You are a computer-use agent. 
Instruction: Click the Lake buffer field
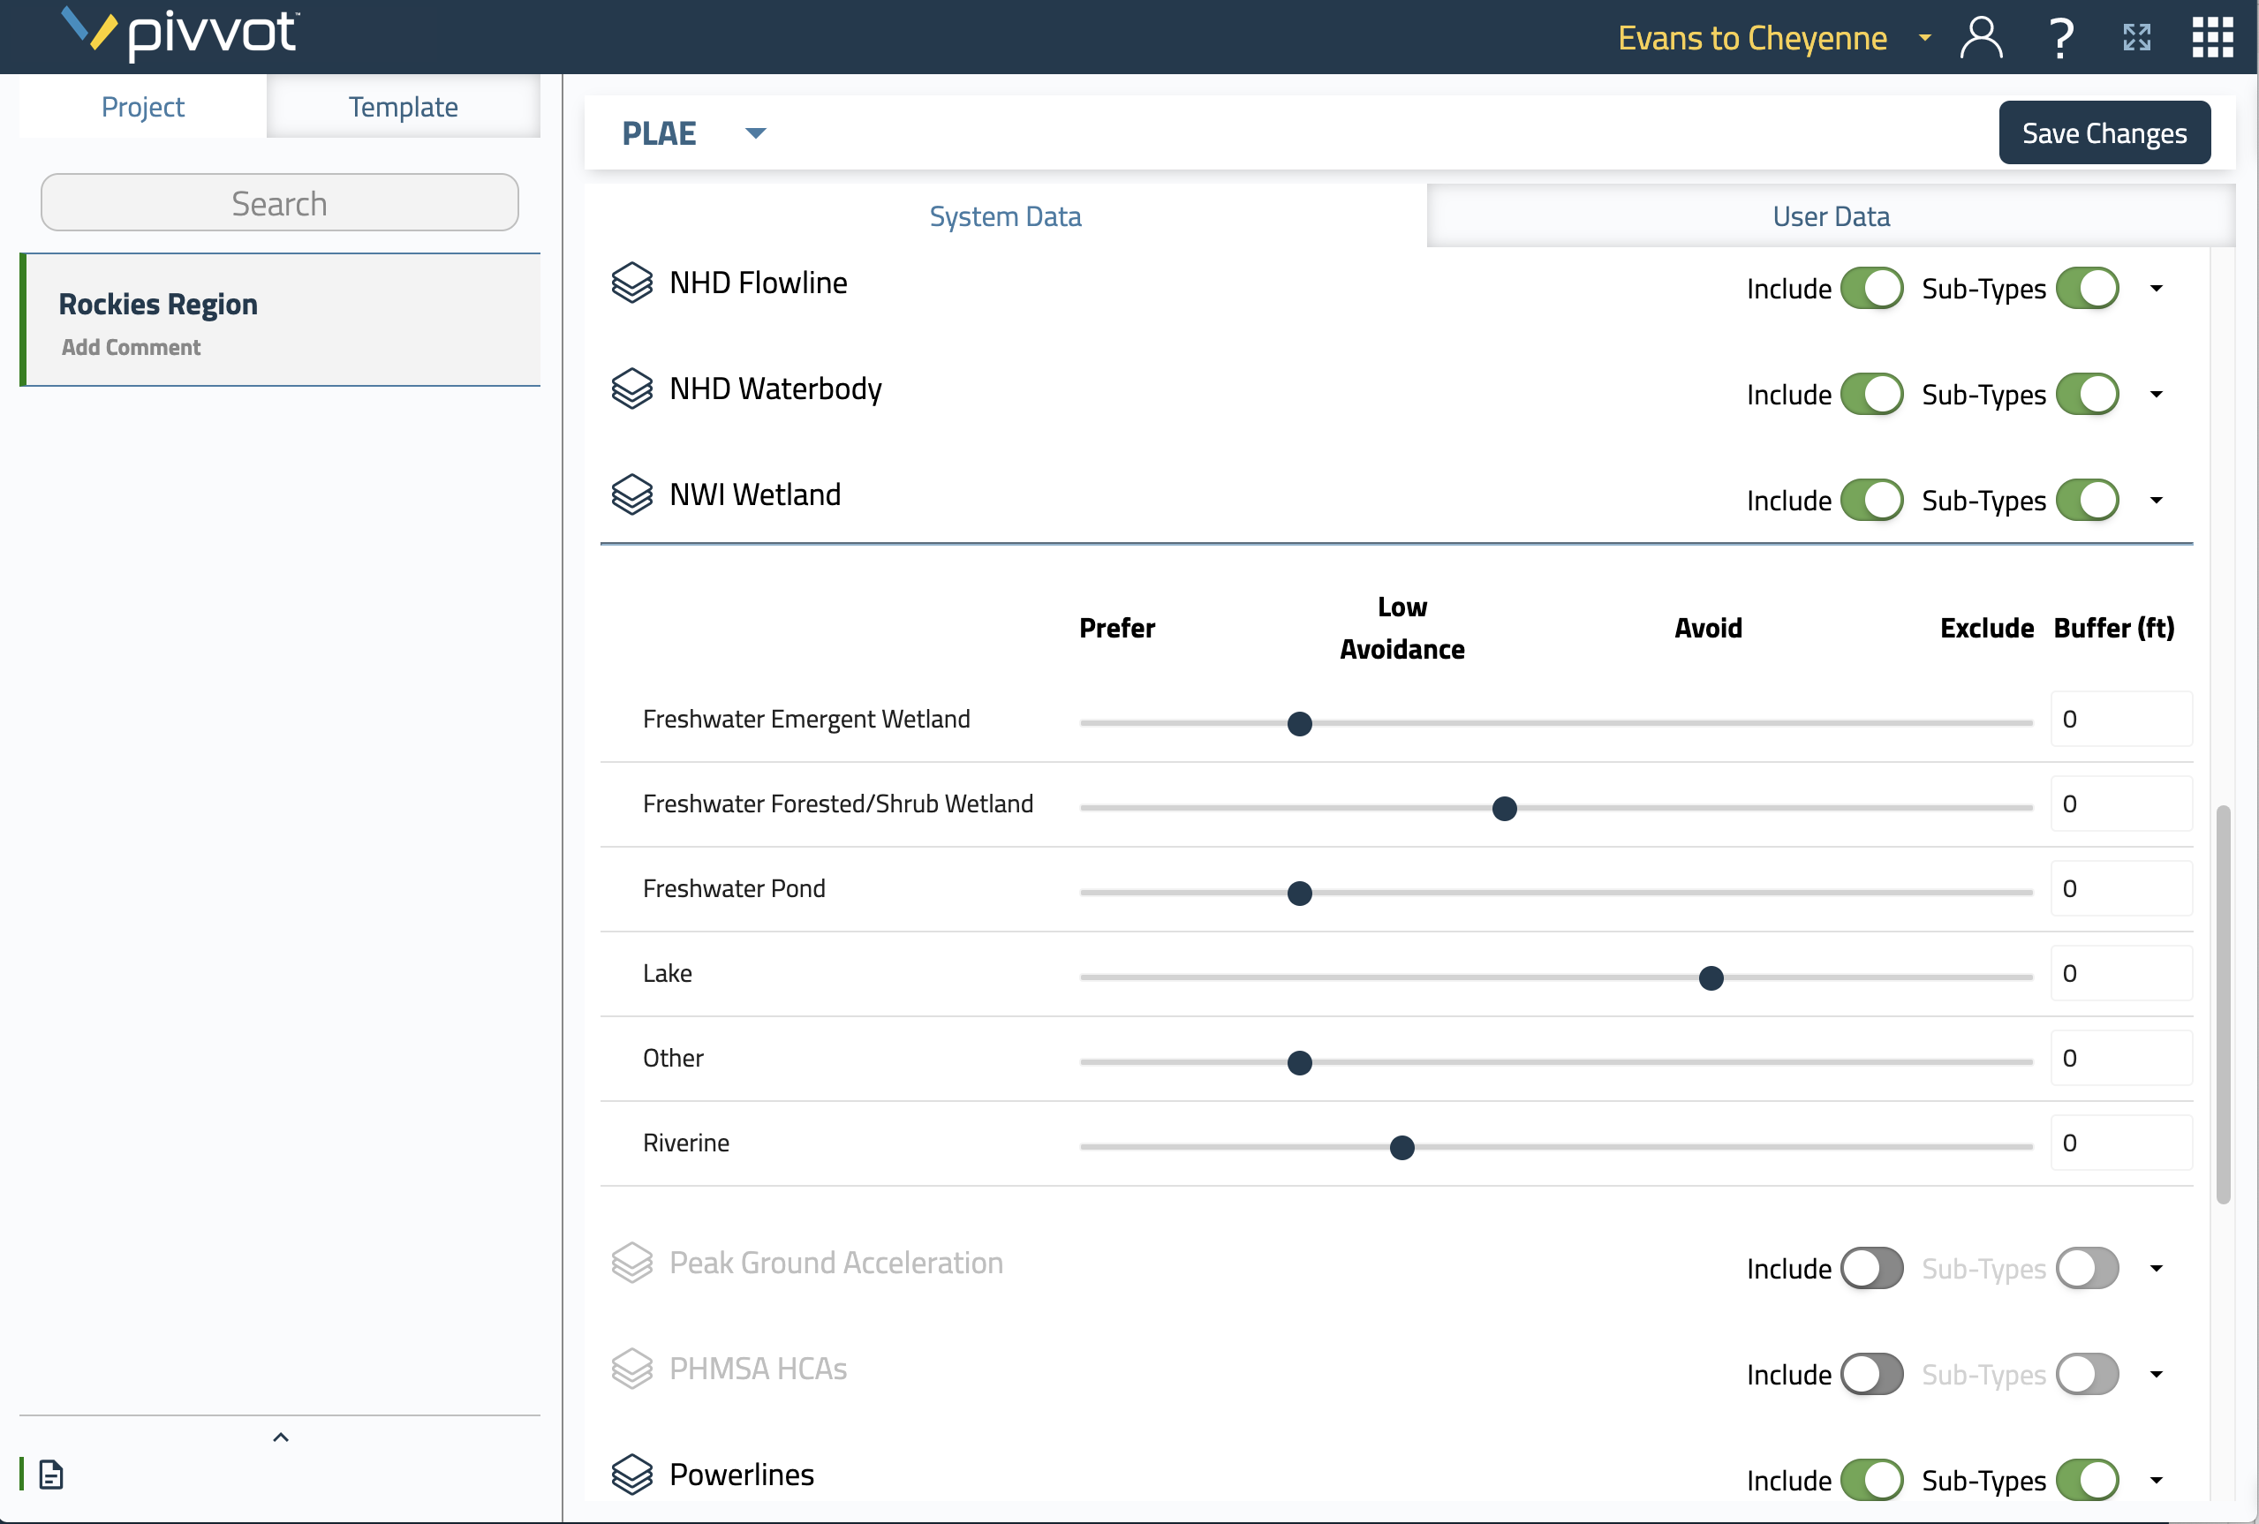2121,973
